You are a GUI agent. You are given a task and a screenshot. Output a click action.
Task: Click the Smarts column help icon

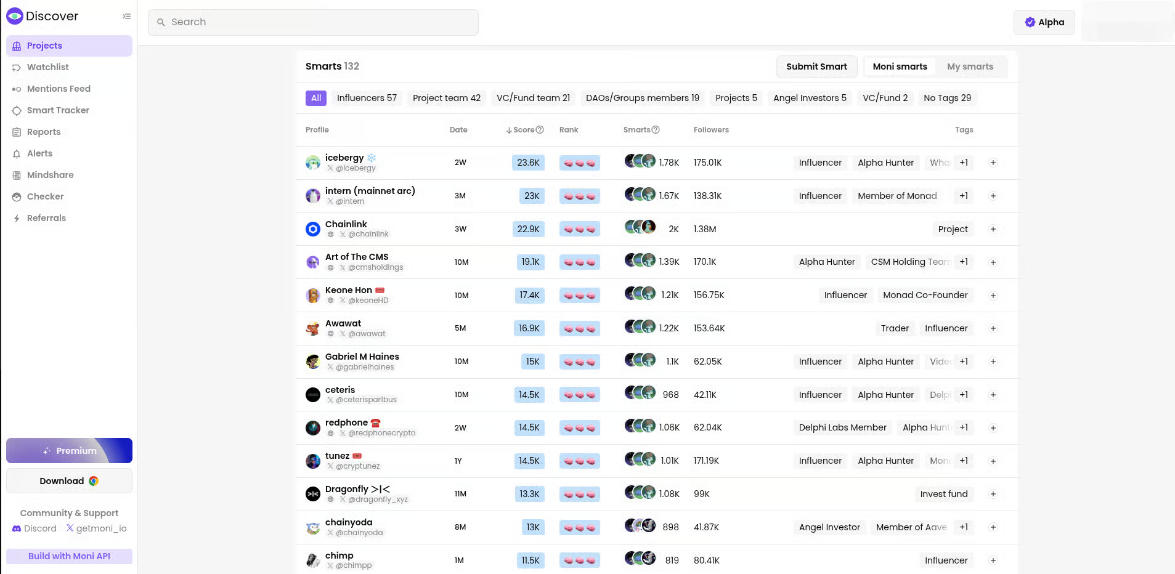(x=656, y=130)
